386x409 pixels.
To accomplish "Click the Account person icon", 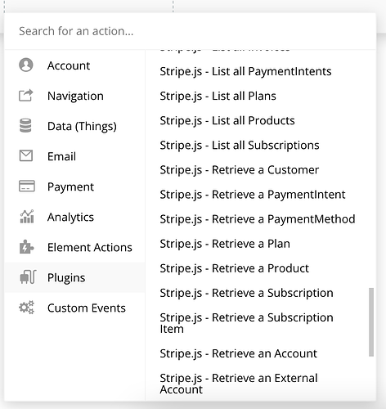I will coord(26,65).
